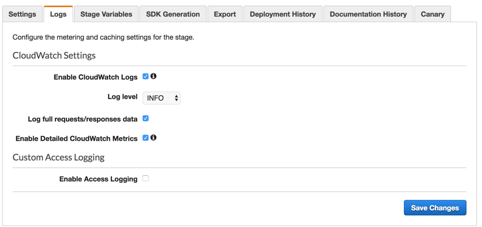Screen dimensions: 482x227
Task: Click info icon beside Detailed CloudWatch Metrics
Action: point(154,138)
